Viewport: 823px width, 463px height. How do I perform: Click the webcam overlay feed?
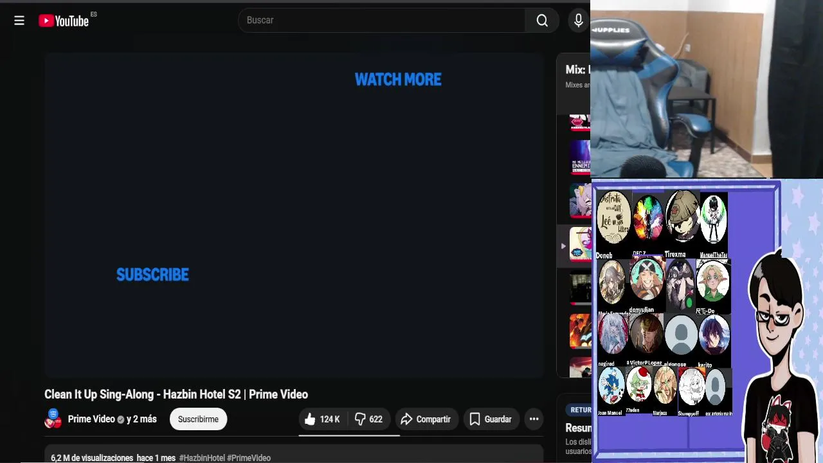pyautogui.click(x=707, y=89)
